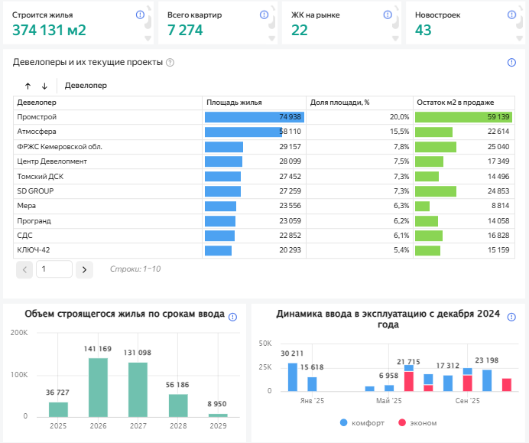Click Строки: 1–10 rows label
Viewport: 529px width, 443px height.
click(135, 269)
